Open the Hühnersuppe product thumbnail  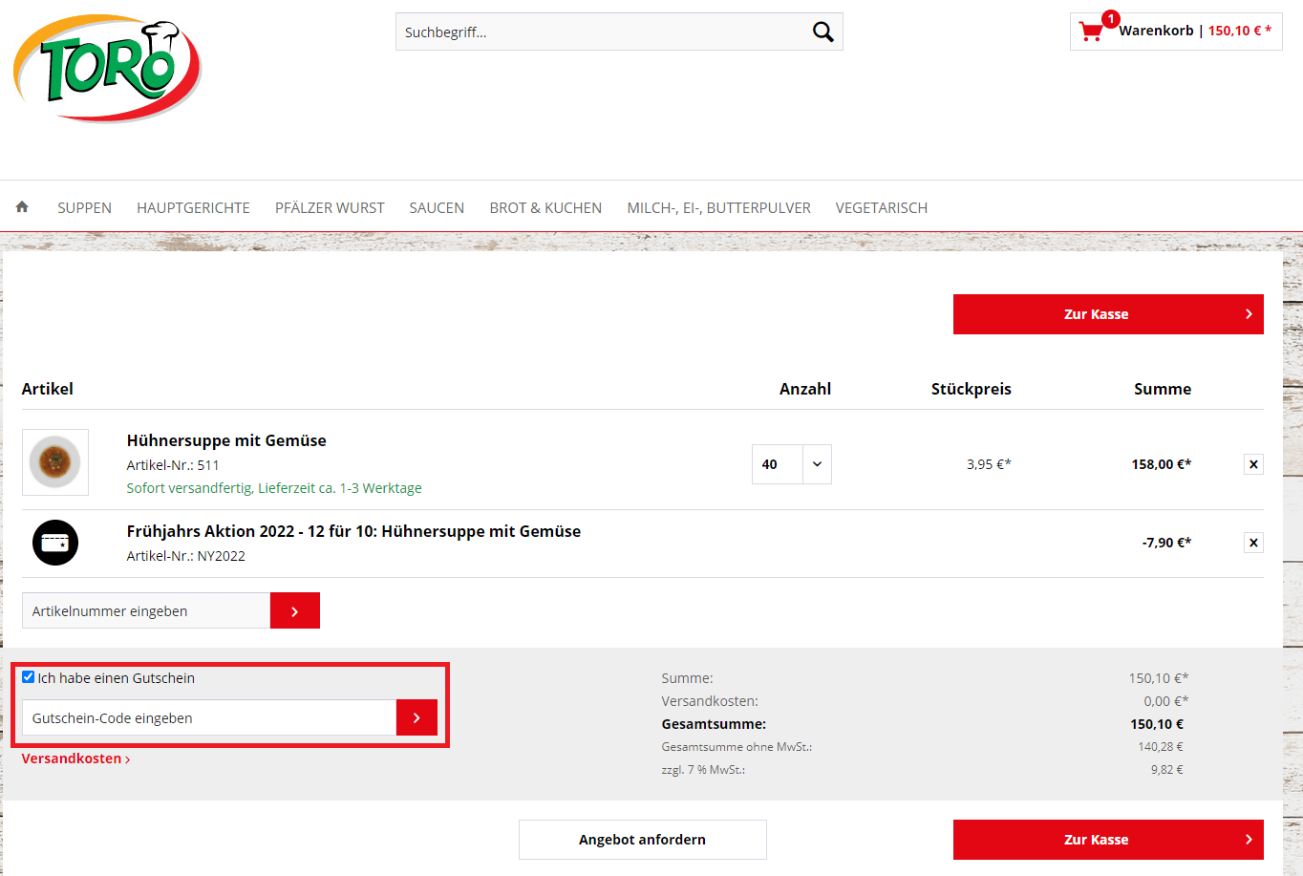pyautogui.click(x=55, y=462)
